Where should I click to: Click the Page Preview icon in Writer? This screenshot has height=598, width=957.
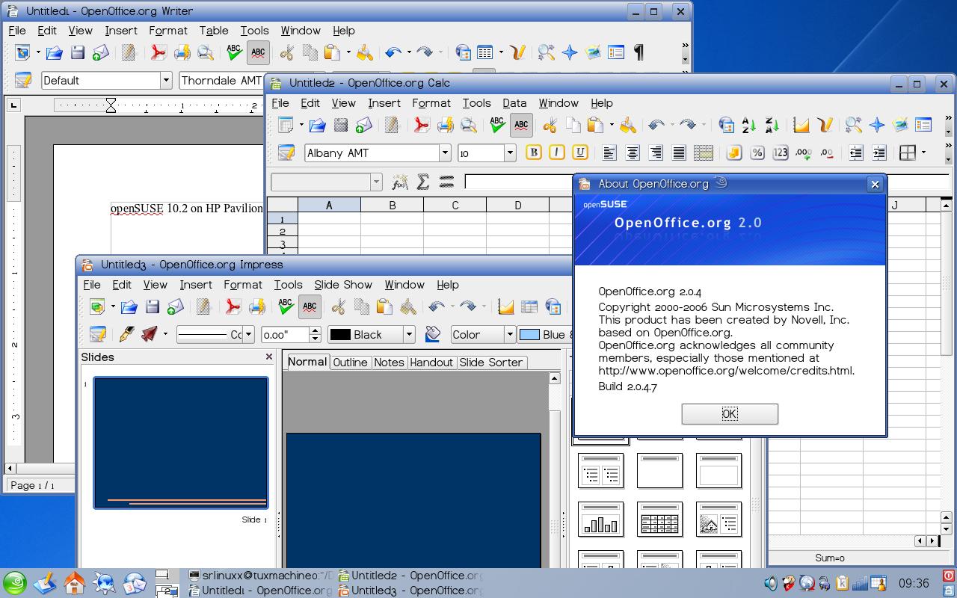click(206, 52)
